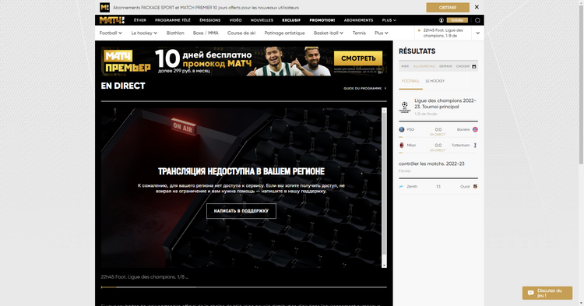This screenshot has width=584, height=306.
Task: Click the M! icon in top banner
Action: point(104,8)
